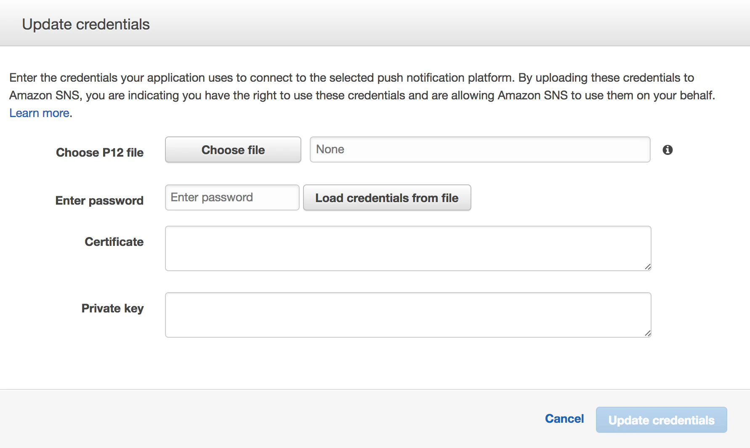Click the info icon beside P12 file field
Screen dimensions: 750x448
pyautogui.click(x=668, y=150)
